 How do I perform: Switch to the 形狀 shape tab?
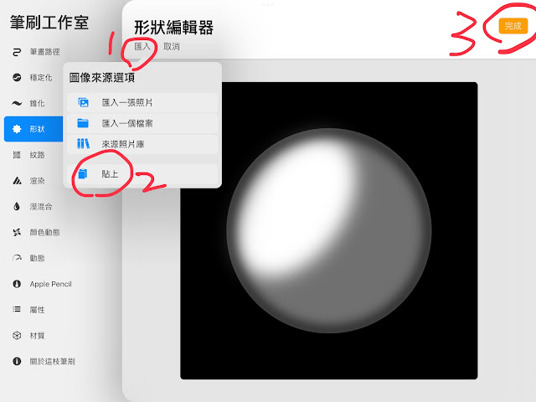tap(33, 129)
